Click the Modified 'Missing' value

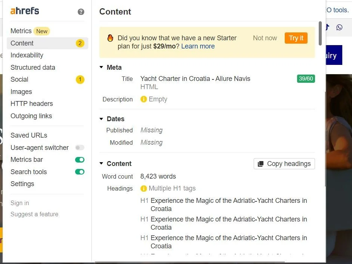[152, 142]
